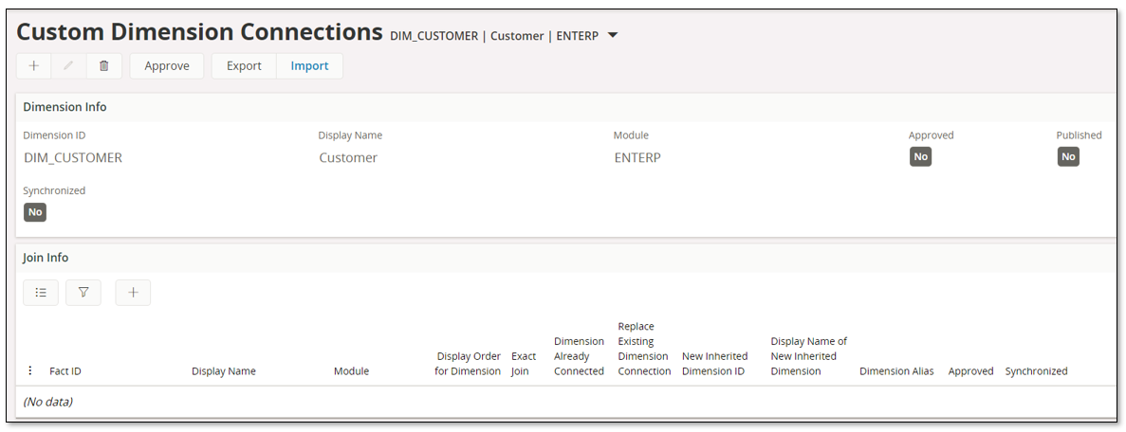Click the Export button

click(x=244, y=66)
